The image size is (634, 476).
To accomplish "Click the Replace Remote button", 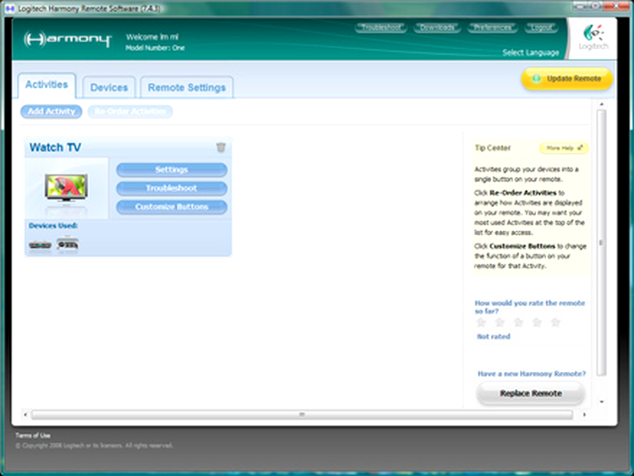I will coord(530,393).
